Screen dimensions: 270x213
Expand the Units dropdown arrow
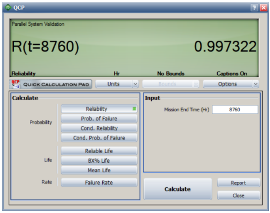pos(135,84)
